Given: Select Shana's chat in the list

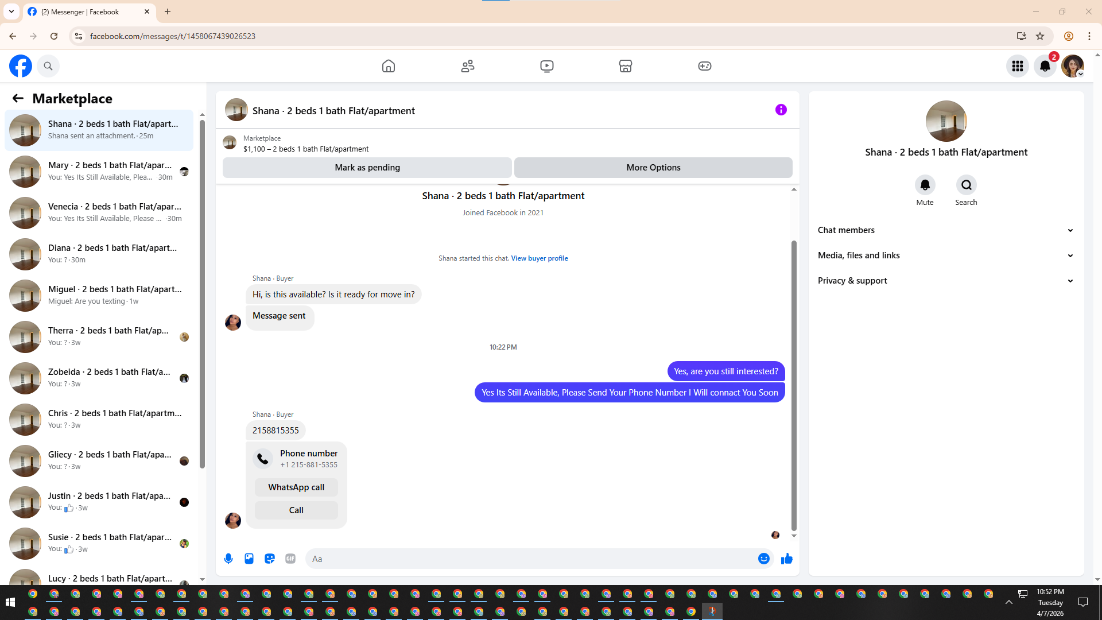Looking at the screenshot, I should click(99, 130).
